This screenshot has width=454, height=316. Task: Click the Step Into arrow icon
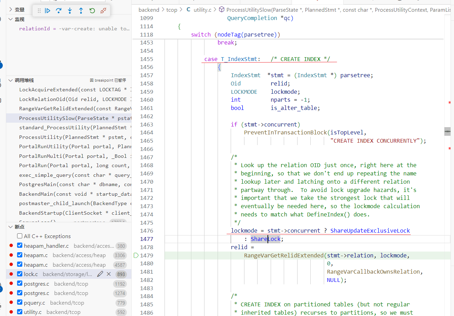click(70, 11)
